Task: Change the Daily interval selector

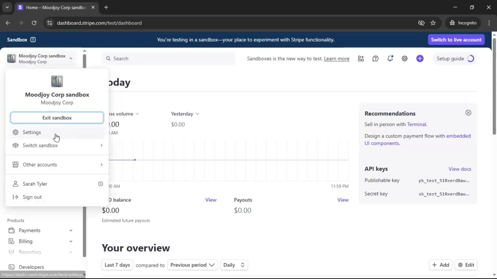Action: tap(234, 265)
